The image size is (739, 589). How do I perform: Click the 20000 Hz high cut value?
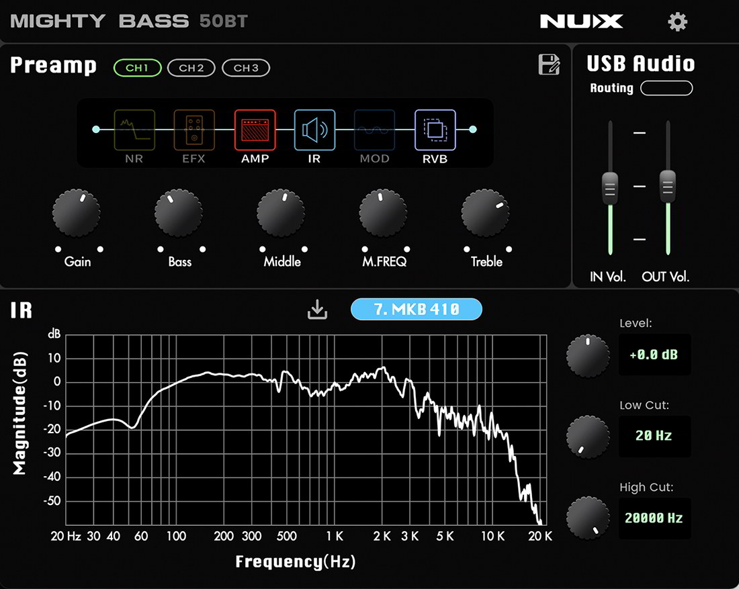click(x=654, y=518)
